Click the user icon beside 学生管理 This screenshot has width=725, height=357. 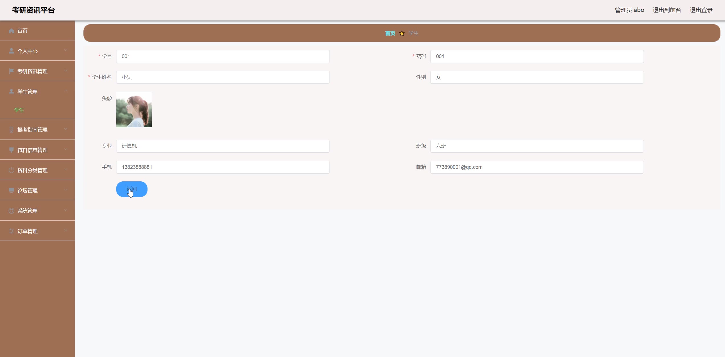pos(11,92)
